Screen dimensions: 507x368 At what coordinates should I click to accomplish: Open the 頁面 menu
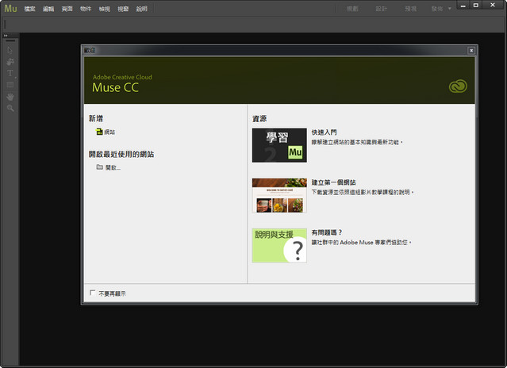tap(67, 9)
